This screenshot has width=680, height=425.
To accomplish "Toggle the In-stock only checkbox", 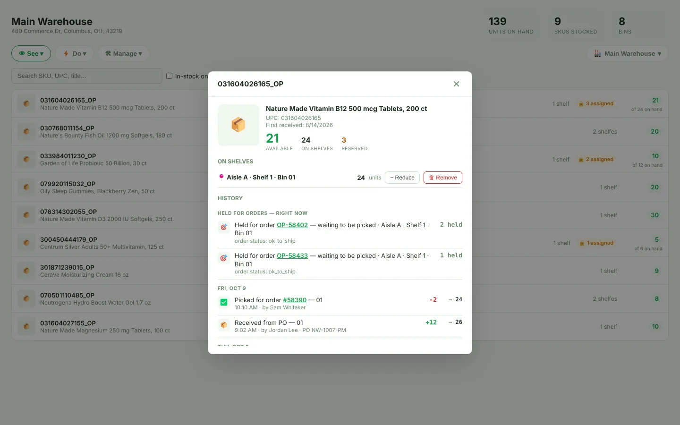I will pos(169,76).
